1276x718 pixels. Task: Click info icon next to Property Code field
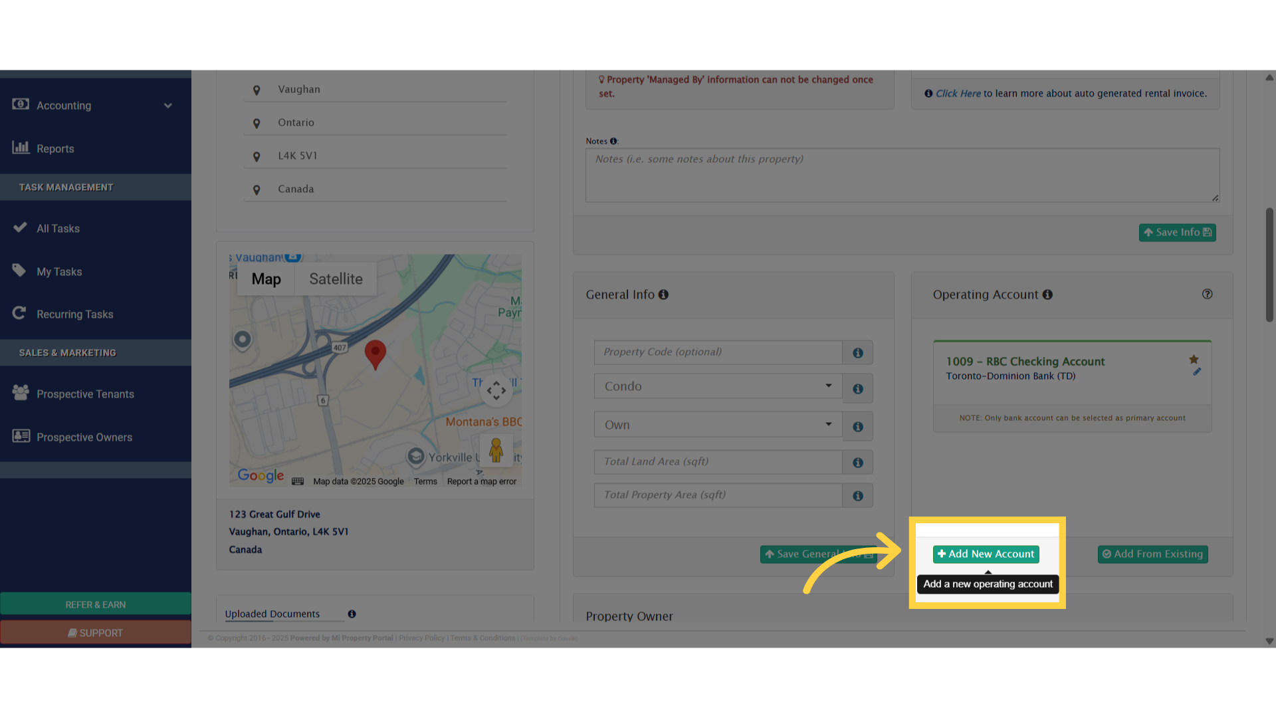click(858, 353)
